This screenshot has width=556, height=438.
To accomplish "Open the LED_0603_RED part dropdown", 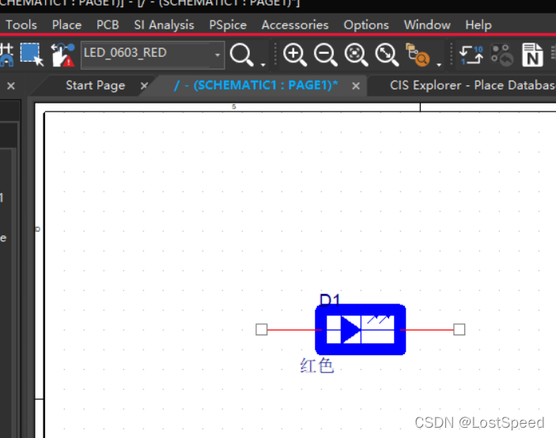I will (217, 55).
